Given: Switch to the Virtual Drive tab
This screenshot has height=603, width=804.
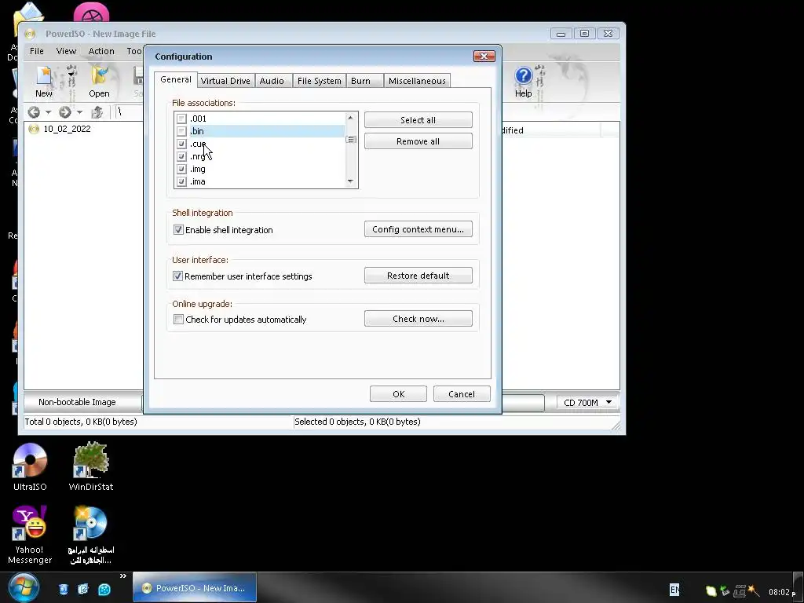Looking at the screenshot, I should tap(225, 81).
